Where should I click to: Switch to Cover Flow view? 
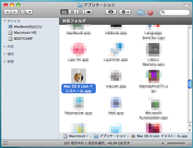click(x=89, y=12)
